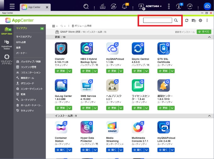Click the ClamAV app icon
214x159 pixels.
[61, 48]
